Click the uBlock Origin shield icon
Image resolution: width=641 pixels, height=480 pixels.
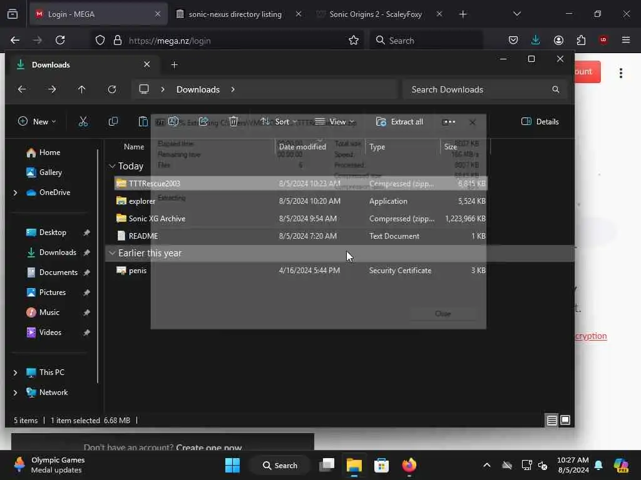coord(603,40)
